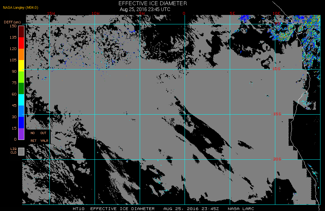Click the light blue 30-45 legend band
The height and width of the screenshot is (211, 325).
click(21, 111)
